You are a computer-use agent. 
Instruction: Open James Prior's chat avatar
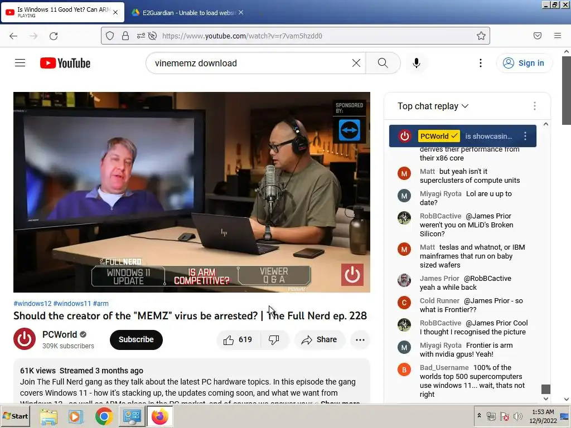[404, 280]
